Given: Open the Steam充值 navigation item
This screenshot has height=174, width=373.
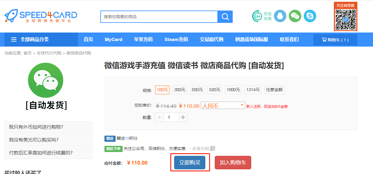Looking at the screenshot, I should (176, 40).
